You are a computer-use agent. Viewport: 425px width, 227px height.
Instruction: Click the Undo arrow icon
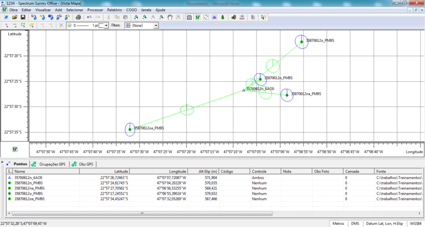coord(89,17)
